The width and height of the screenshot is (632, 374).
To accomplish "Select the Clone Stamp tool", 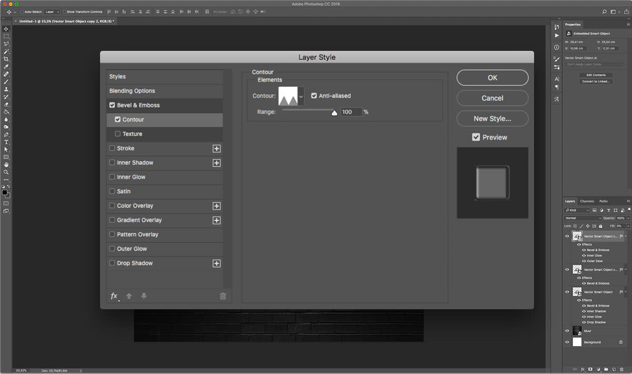I will point(6,89).
